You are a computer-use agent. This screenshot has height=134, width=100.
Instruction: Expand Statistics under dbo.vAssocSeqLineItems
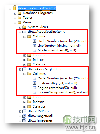coord(24,65)
